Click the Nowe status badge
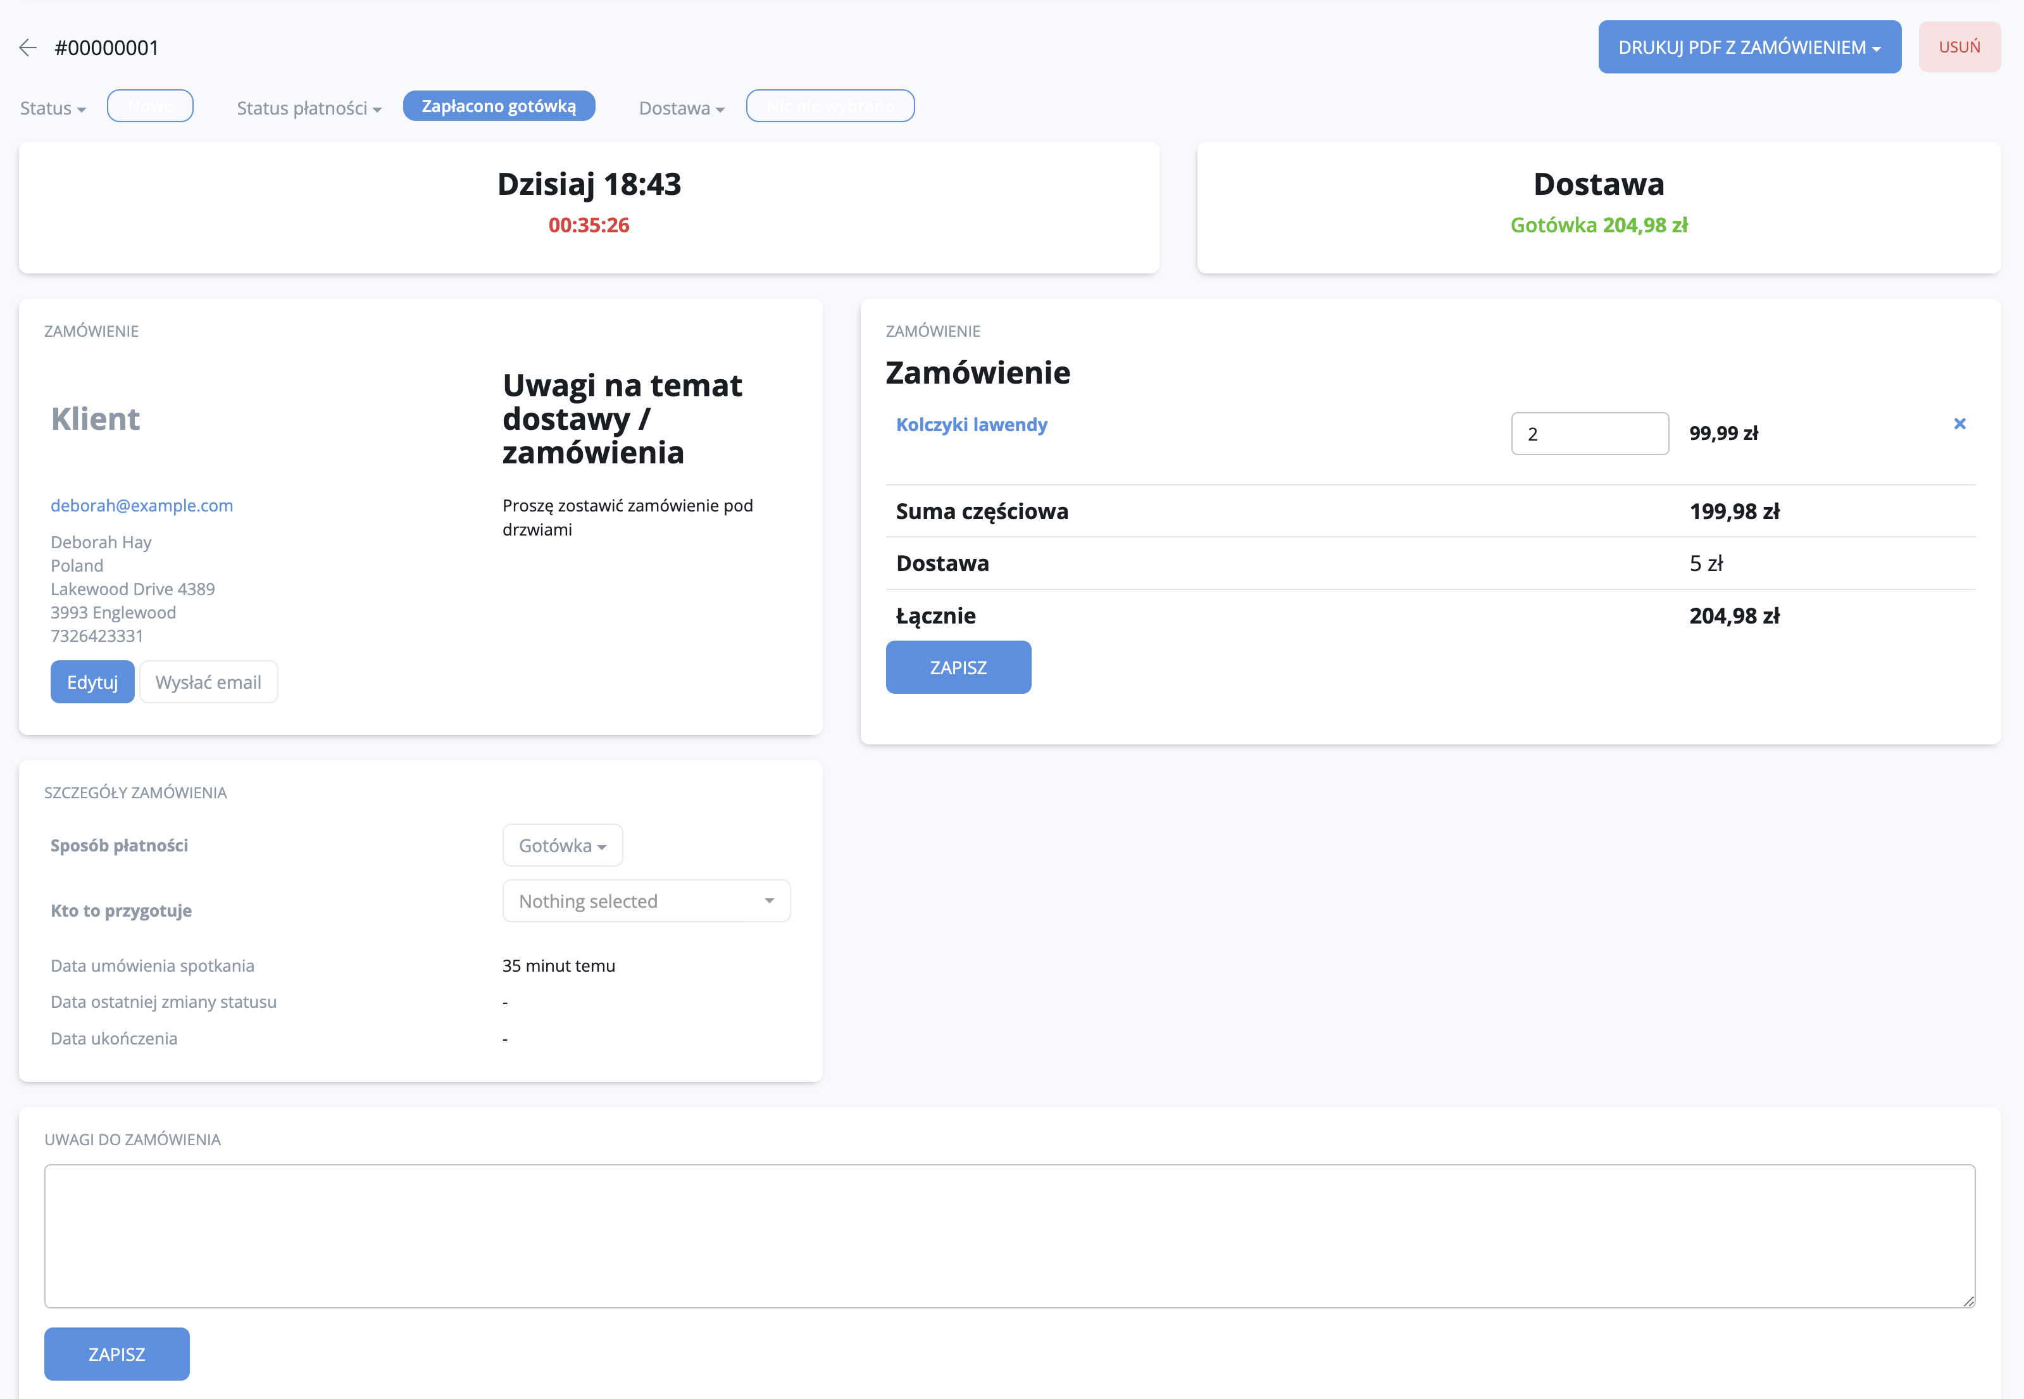The image size is (2024, 1399). pos(150,106)
